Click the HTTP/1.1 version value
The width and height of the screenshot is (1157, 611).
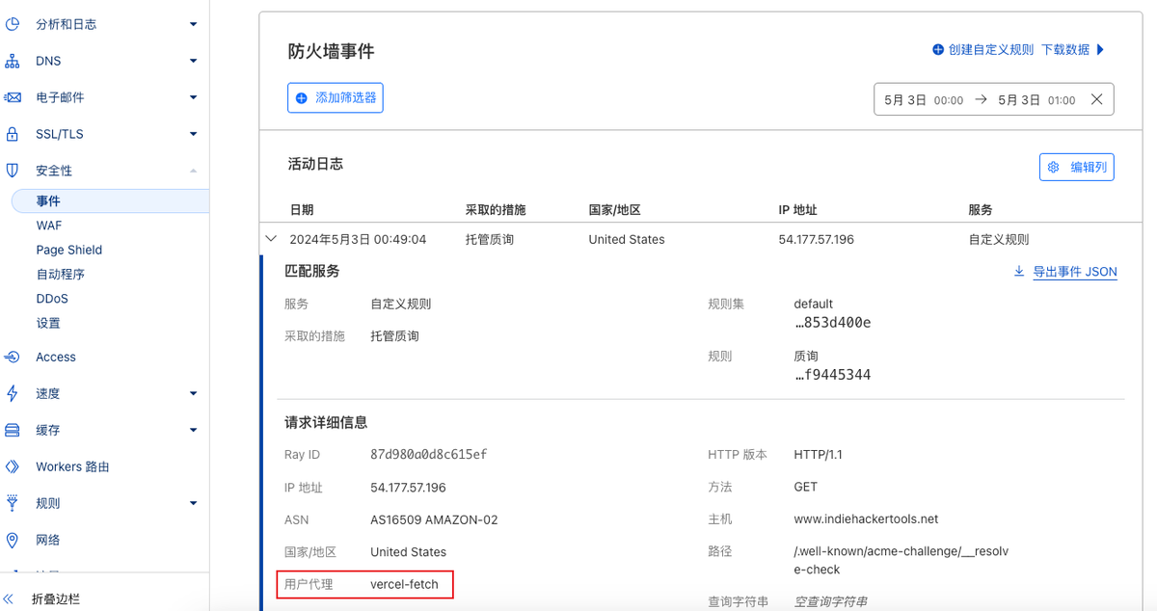click(819, 454)
